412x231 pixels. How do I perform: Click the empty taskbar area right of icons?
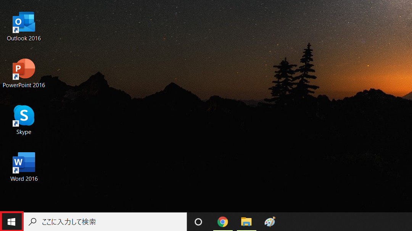coord(343,222)
